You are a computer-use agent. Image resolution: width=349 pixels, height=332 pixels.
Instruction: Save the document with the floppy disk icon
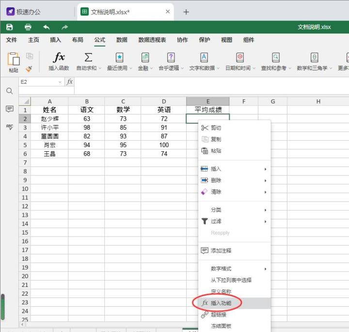(9, 27)
